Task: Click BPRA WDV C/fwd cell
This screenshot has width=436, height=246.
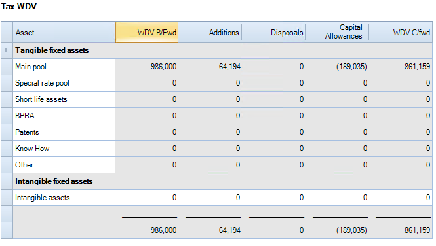Action: 401,116
